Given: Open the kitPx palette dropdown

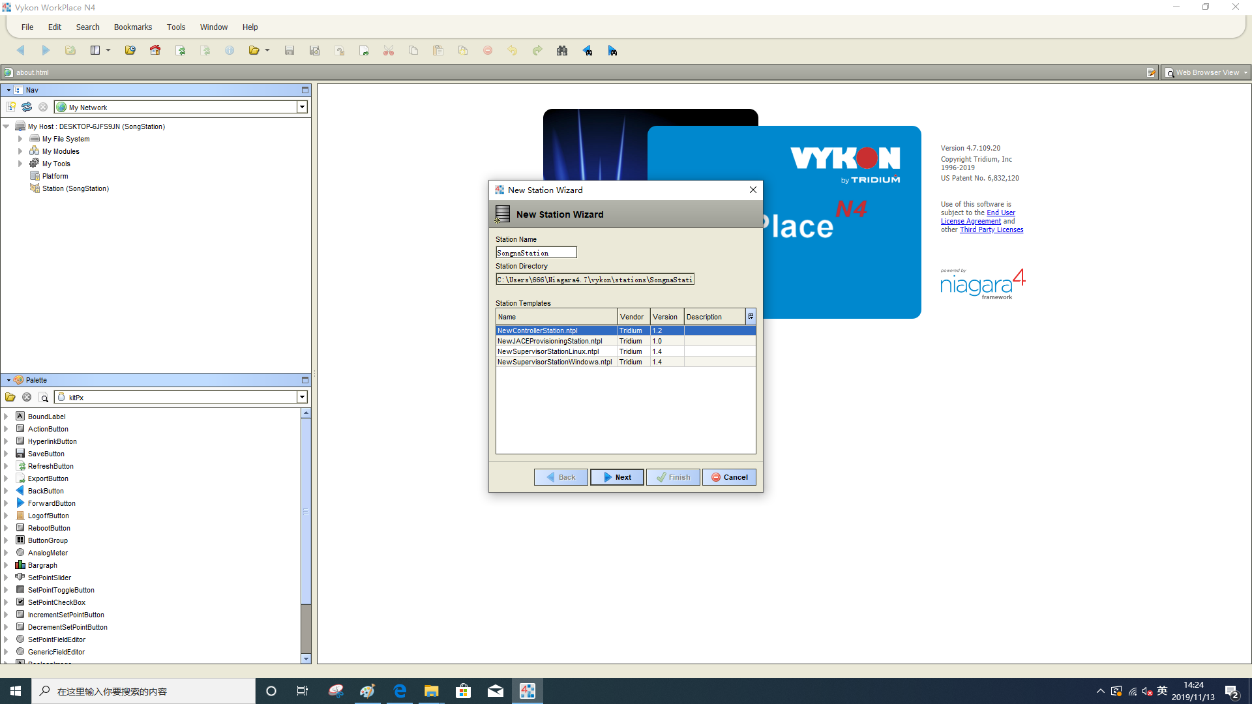Looking at the screenshot, I should pos(302,397).
